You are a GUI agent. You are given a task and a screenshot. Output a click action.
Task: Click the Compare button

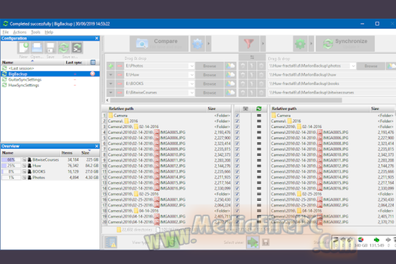point(159,43)
